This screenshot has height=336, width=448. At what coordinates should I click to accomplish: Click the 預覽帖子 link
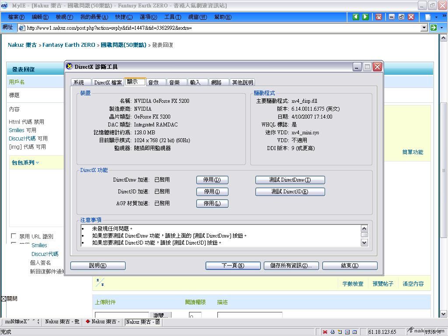point(383,284)
